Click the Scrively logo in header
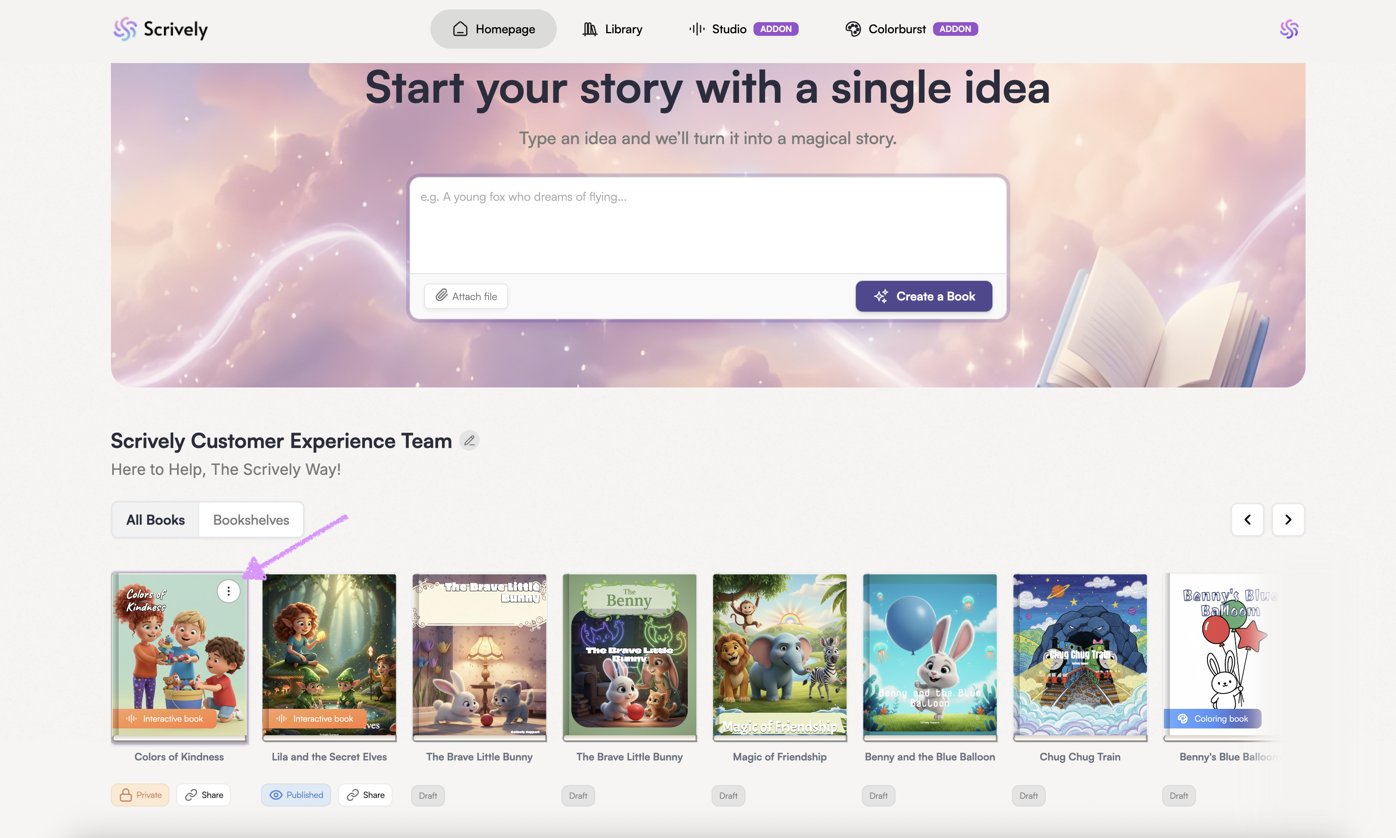1396x838 pixels. click(160, 29)
